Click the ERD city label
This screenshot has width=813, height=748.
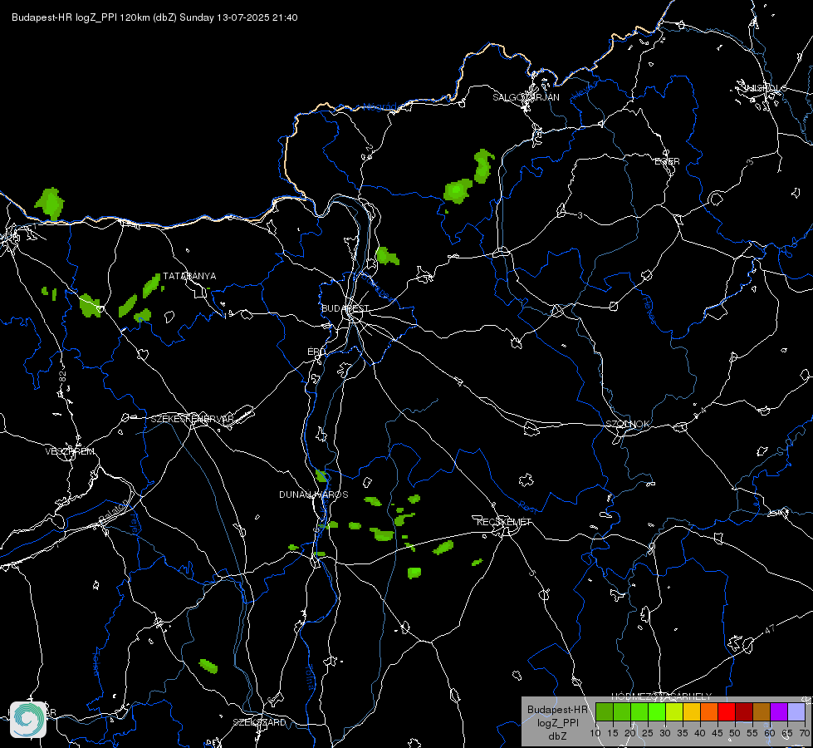coord(316,352)
